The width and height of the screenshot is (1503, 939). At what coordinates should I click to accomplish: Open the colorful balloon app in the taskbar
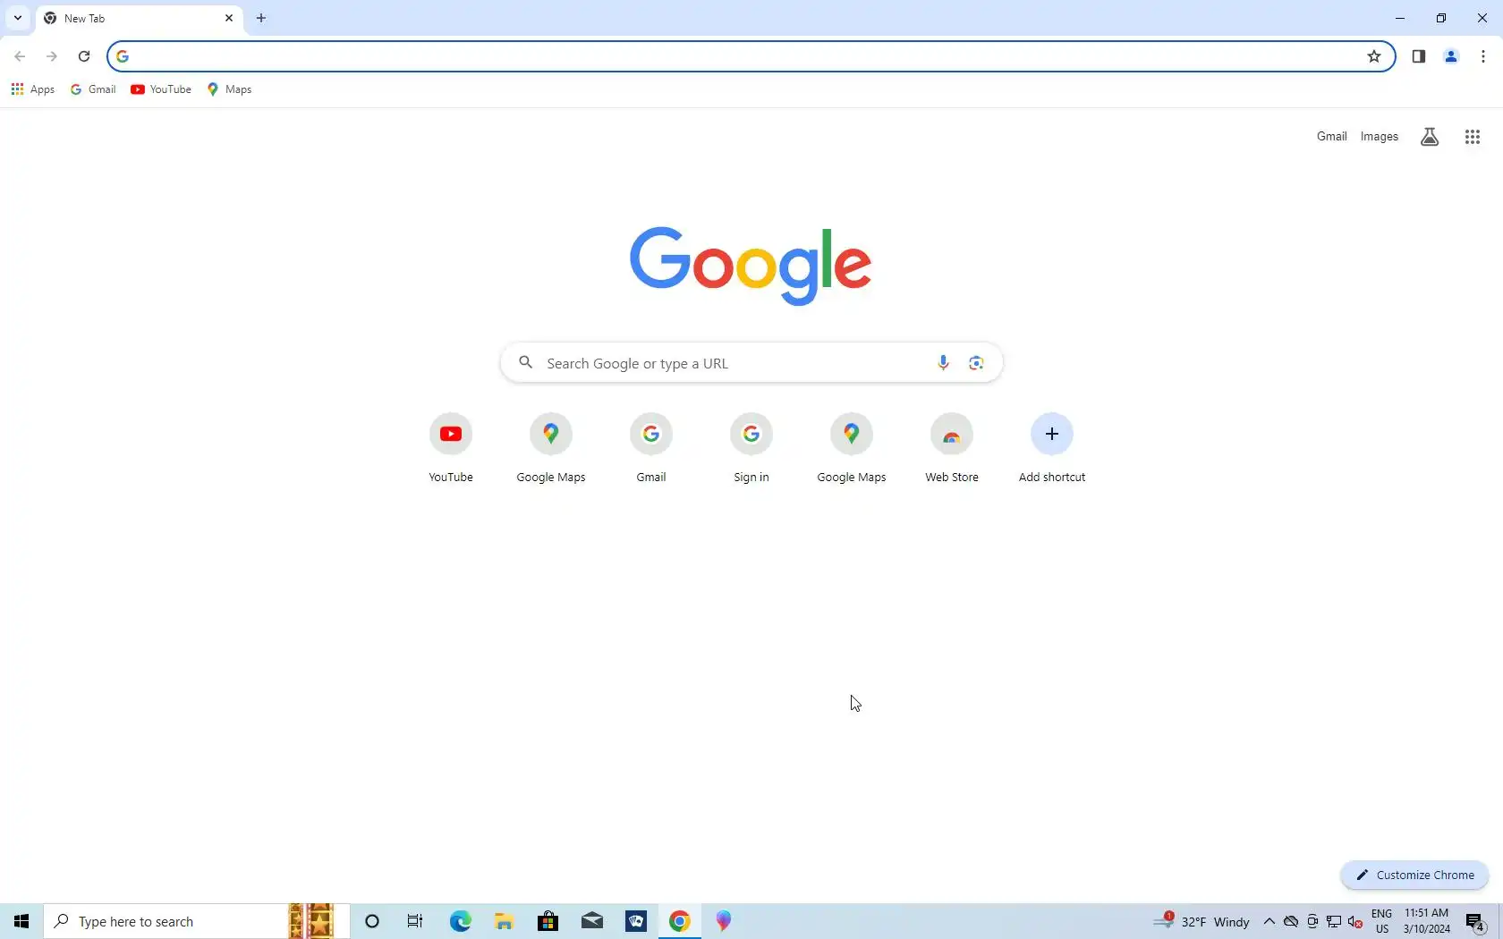724,921
